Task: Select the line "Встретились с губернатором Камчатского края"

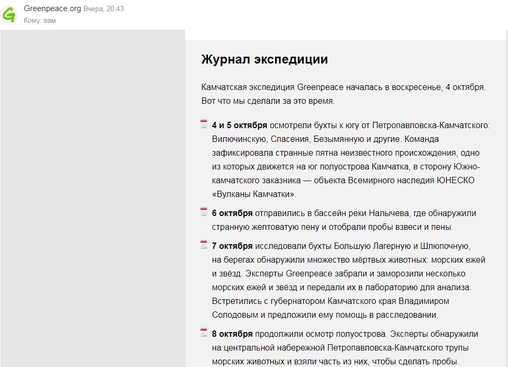Action: tap(304, 301)
